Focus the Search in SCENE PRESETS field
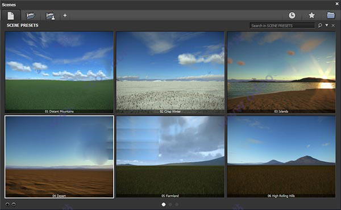 point(282,26)
